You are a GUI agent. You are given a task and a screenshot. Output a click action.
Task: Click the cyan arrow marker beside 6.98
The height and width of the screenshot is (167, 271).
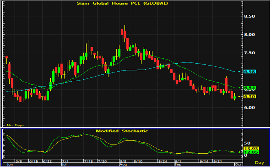tap(239, 72)
